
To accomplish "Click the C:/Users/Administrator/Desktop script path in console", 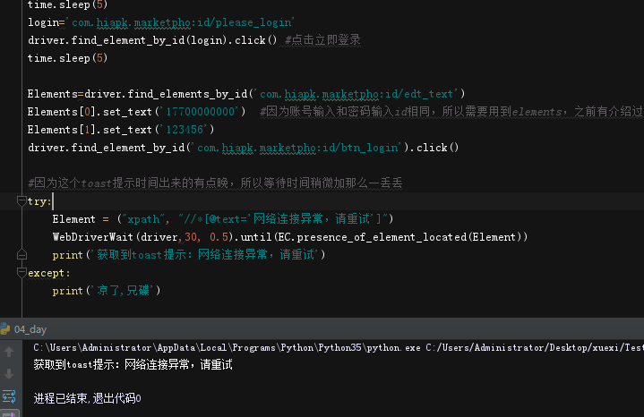I will (x=535, y=347).
